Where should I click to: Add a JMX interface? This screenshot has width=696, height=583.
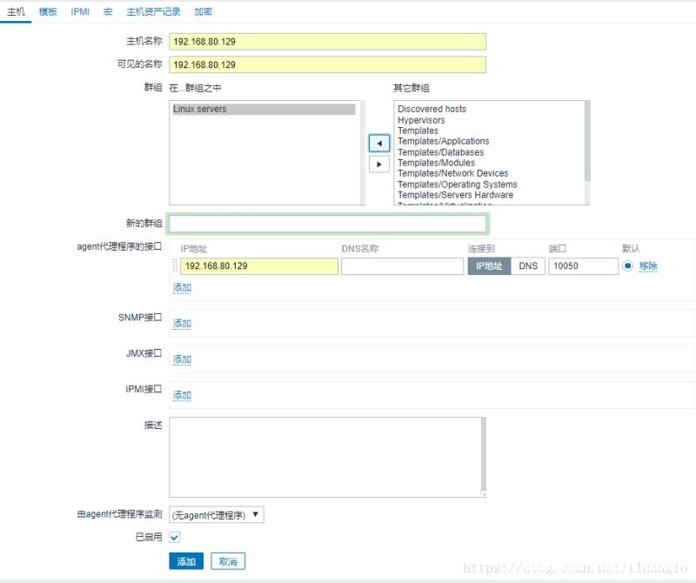tap(180, 359)
